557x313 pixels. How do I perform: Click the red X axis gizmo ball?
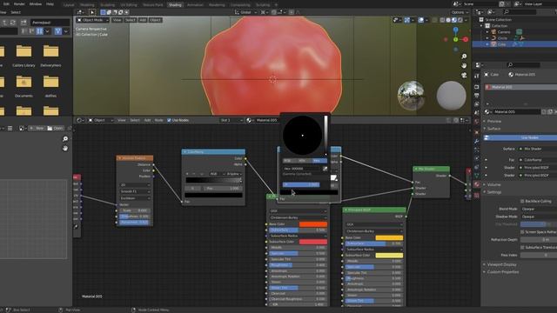466,39
